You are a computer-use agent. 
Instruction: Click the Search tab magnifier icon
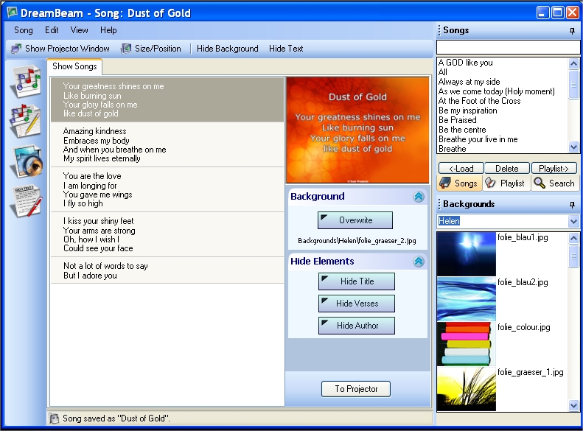point(539,183)
